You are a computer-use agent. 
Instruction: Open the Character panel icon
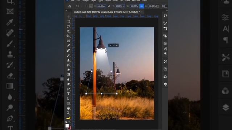point(165,49)
